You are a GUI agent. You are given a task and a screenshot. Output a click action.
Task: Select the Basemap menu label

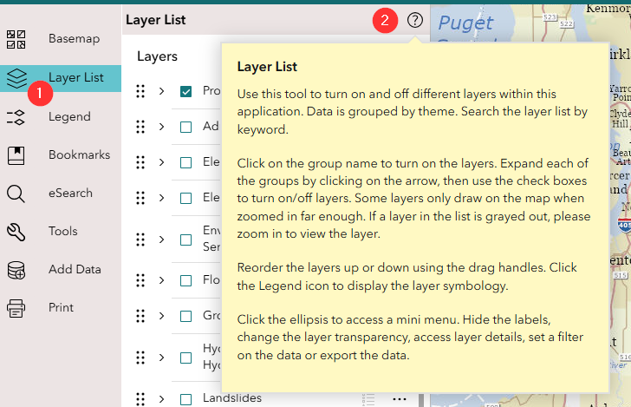74,39
